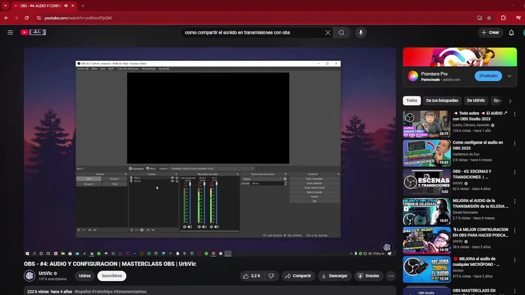
Task: Open the UrbVic channel name link
Action: coord(46,273)
